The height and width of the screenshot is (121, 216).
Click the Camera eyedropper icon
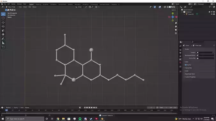(x=213, y=53)
